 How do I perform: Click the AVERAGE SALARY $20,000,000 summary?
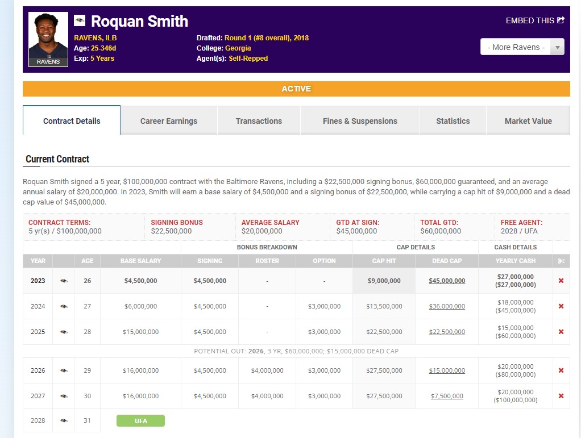(283, 227)
